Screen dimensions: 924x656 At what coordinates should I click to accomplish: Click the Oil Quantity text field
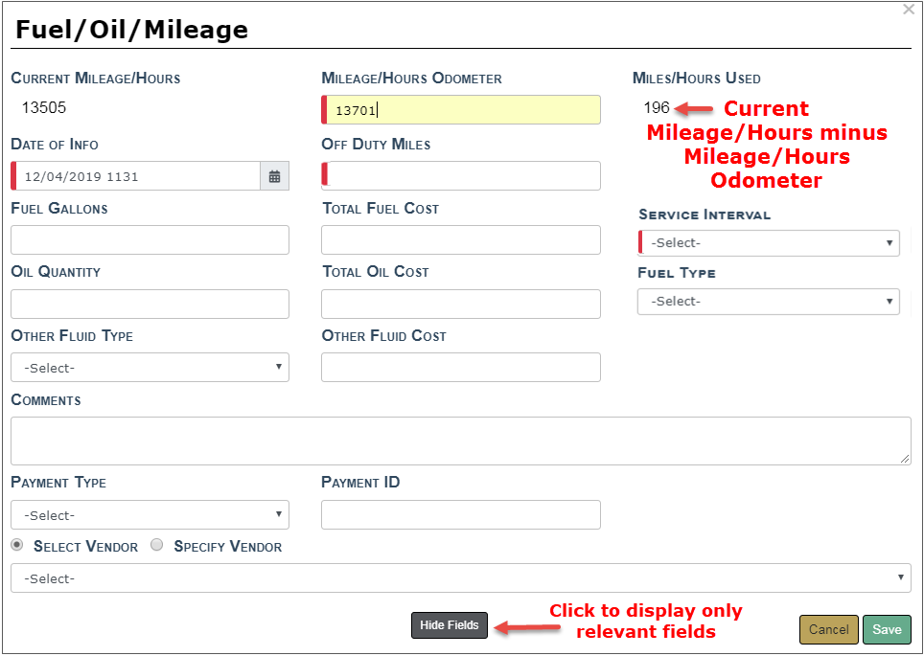click(150, 305)
